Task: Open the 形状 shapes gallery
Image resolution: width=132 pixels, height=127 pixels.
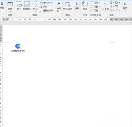Action: pos(35,7)
